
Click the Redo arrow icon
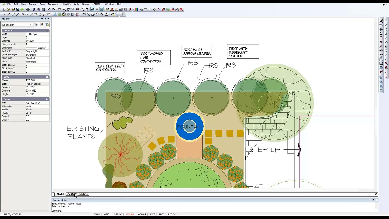tap(54, 9)
